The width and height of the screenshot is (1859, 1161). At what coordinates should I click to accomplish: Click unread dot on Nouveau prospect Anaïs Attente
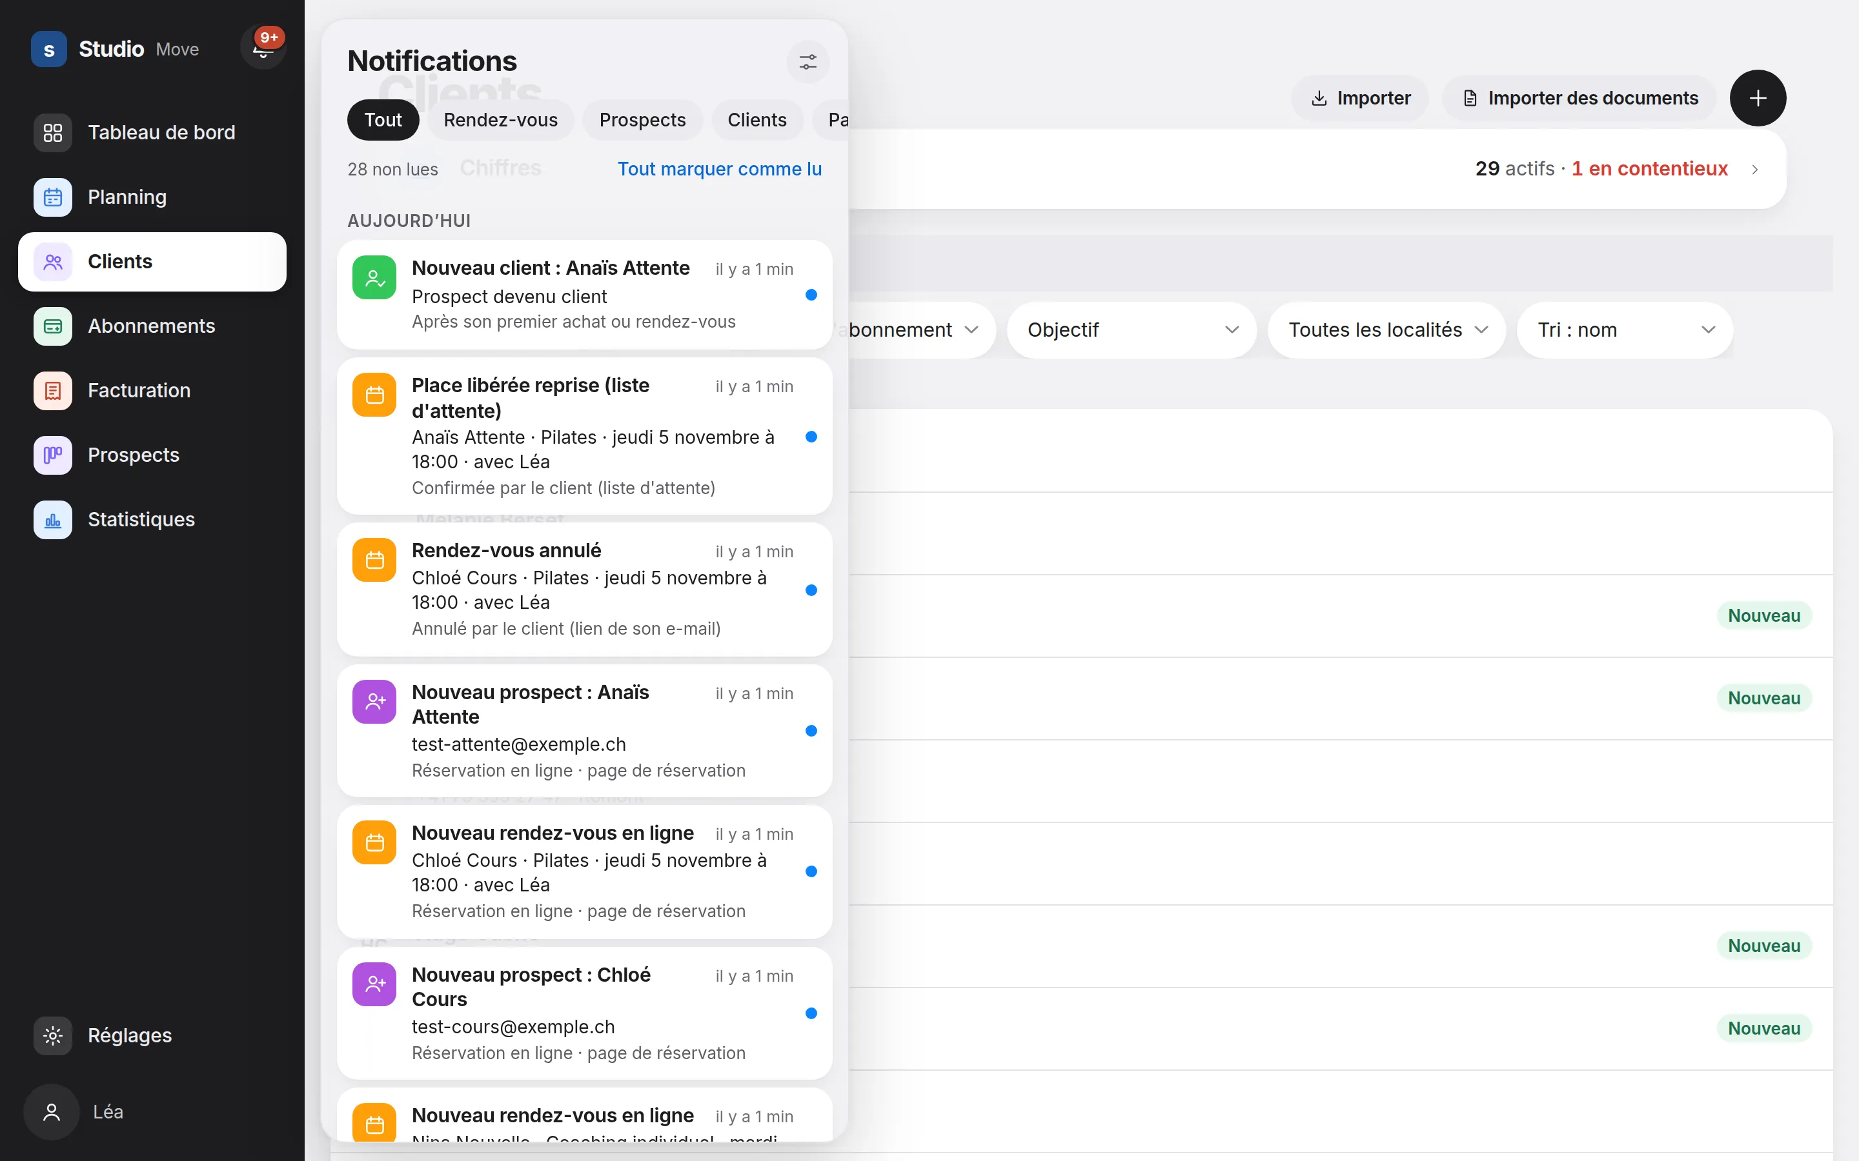(811, 730)
